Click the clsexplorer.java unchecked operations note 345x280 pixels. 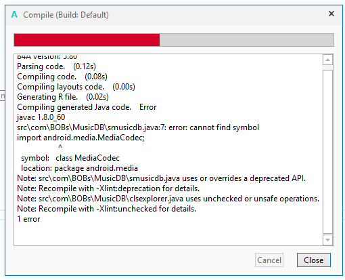coord(168,199)
